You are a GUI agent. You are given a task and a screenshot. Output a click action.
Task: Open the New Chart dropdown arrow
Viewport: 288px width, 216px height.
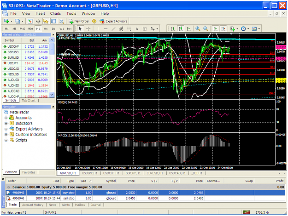coord(12,21)
